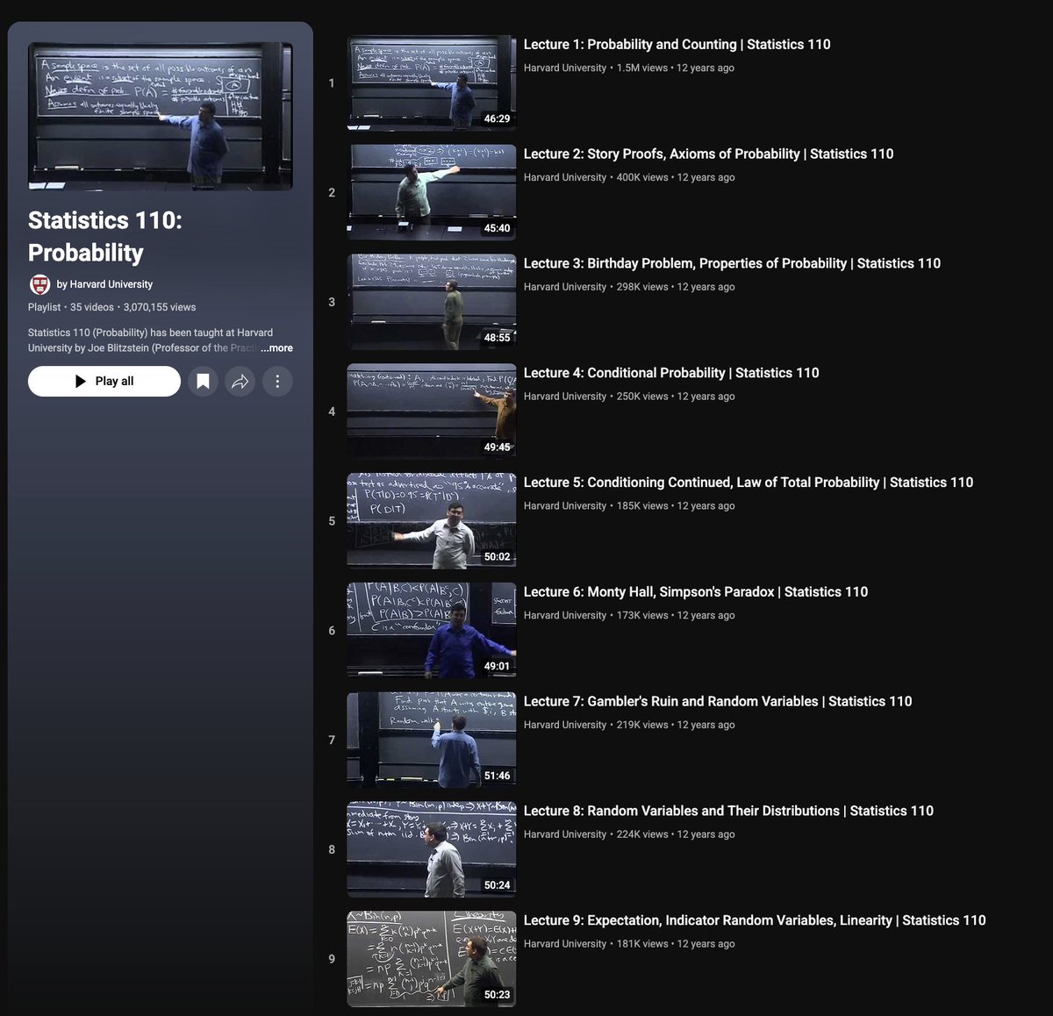The image size is (1053, 1016).
Task: Click the 50:23 duration badge
Action: 497,995
